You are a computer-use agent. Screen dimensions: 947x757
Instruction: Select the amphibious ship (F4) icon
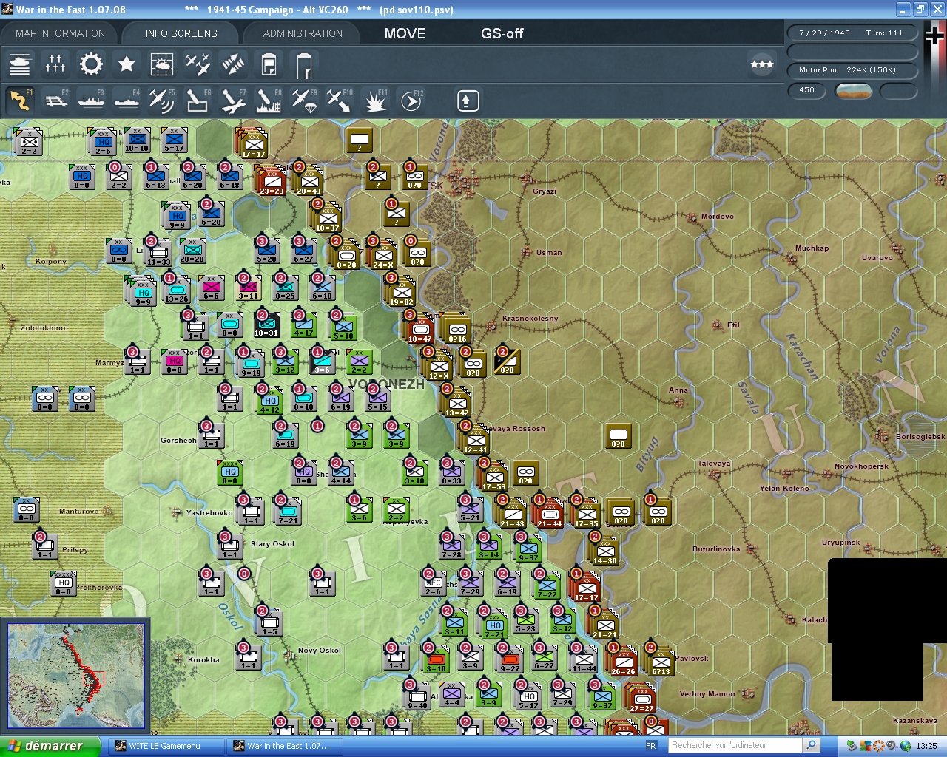pyautogui.click(x=127, y=100)
